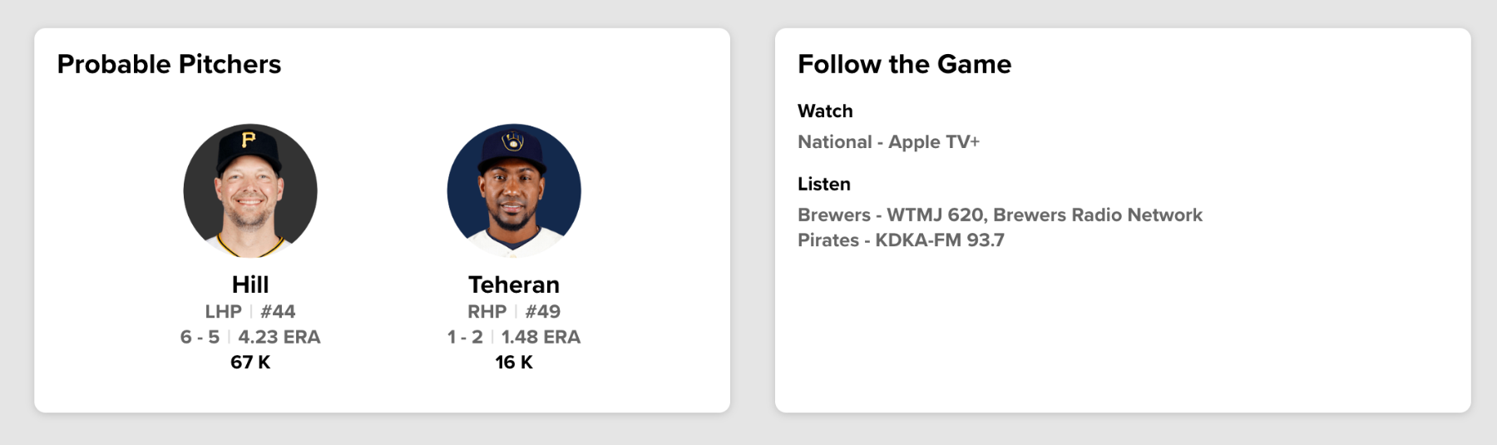Image resolution: width=1497 pixels, height=445 pixels.
Task: Click the Pirates KDKA-FM 93.7 listing
Action: [901, 240]
